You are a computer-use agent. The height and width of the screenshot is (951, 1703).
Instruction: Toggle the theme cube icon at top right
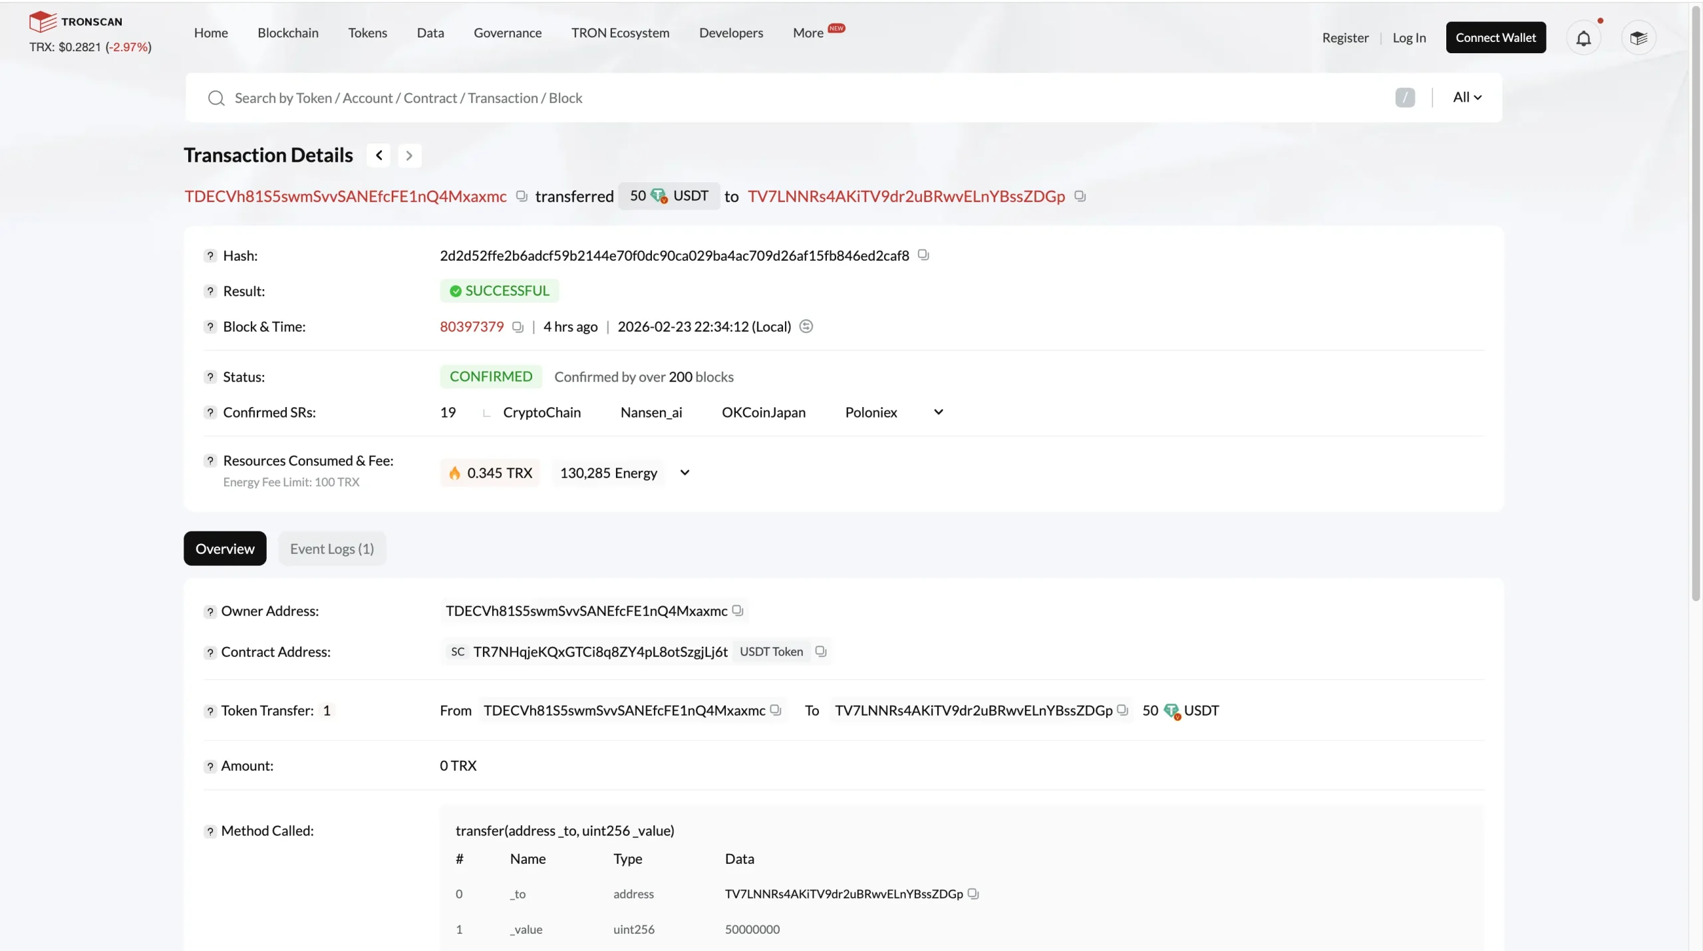point(1638,38)
